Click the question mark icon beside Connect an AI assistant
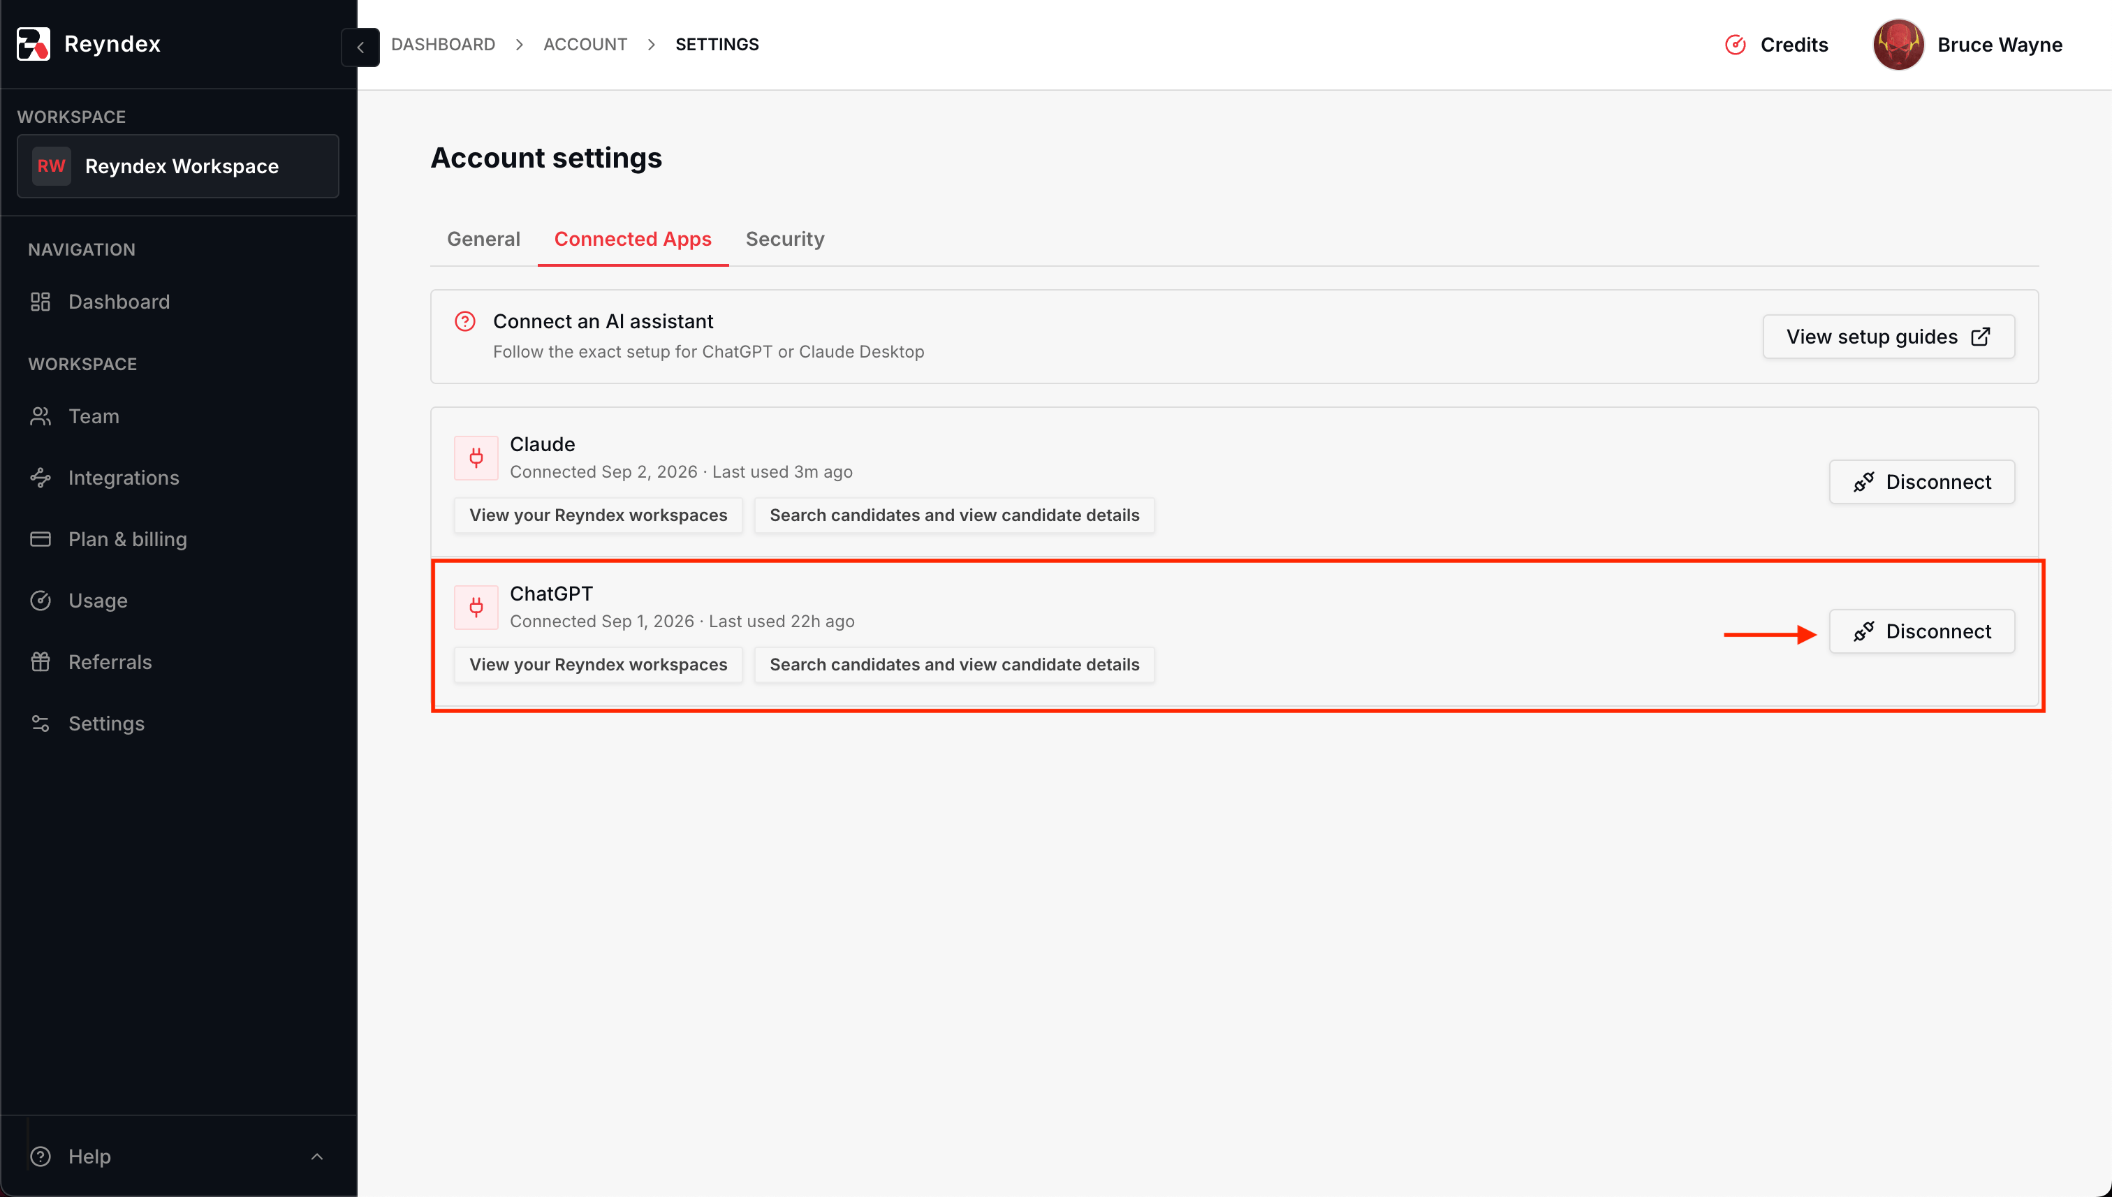 point(465,321)
